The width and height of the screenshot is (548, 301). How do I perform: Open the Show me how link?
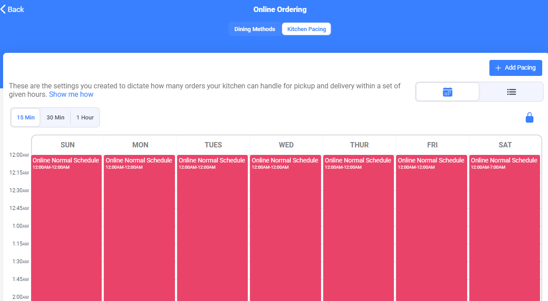tap(71, 94)
